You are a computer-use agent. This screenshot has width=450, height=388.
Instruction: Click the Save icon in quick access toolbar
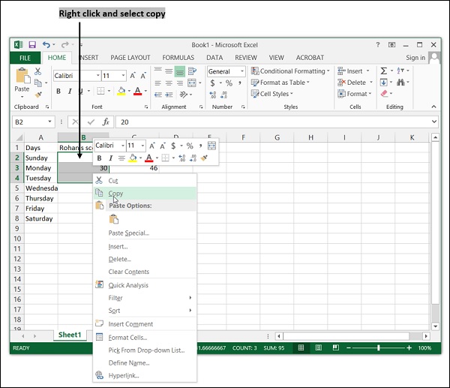pos(31,45)
